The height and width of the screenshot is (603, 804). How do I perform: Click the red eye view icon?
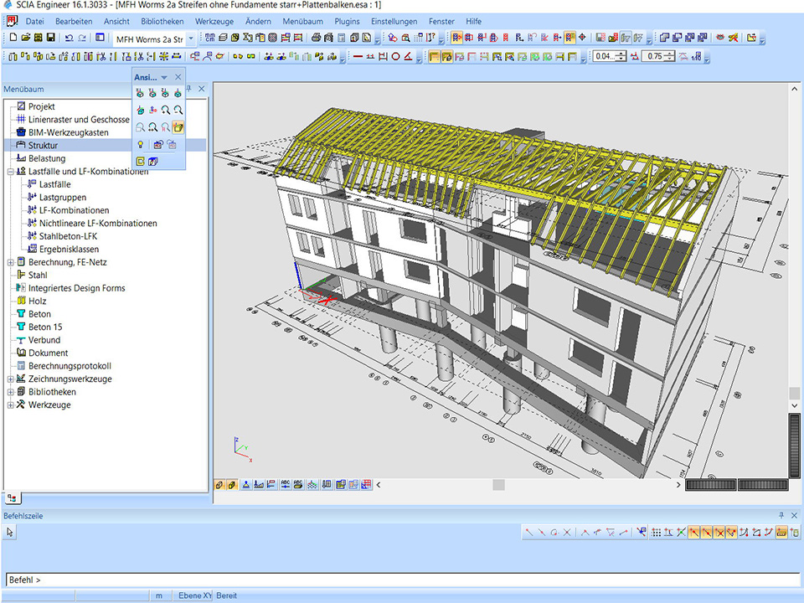pyautogui.click(x=721, y=38)
